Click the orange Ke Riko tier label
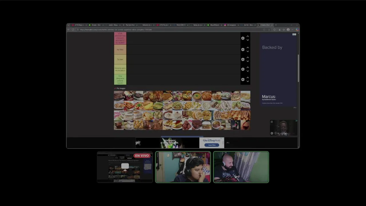 120,49
